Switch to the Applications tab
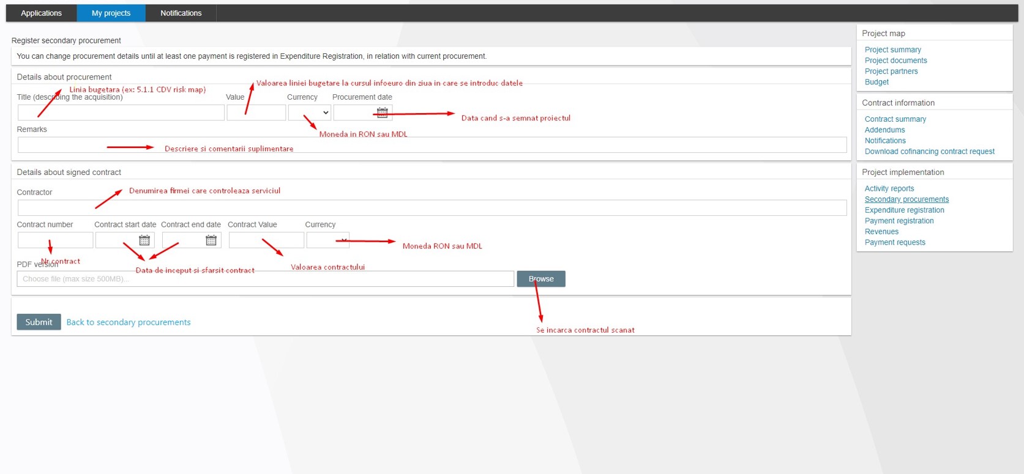1024x474 pixels. (x=41, y=13)
